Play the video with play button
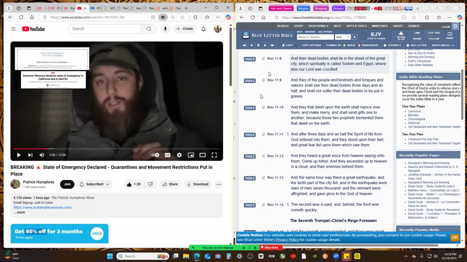Screen dimensions: 467x262 coord(19,155)
